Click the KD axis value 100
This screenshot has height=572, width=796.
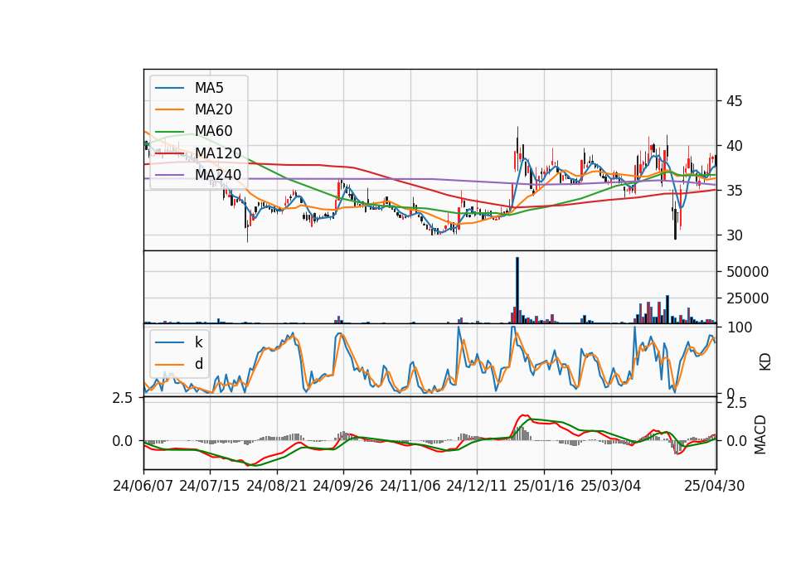pyautogui.click(x=740, y=327)
